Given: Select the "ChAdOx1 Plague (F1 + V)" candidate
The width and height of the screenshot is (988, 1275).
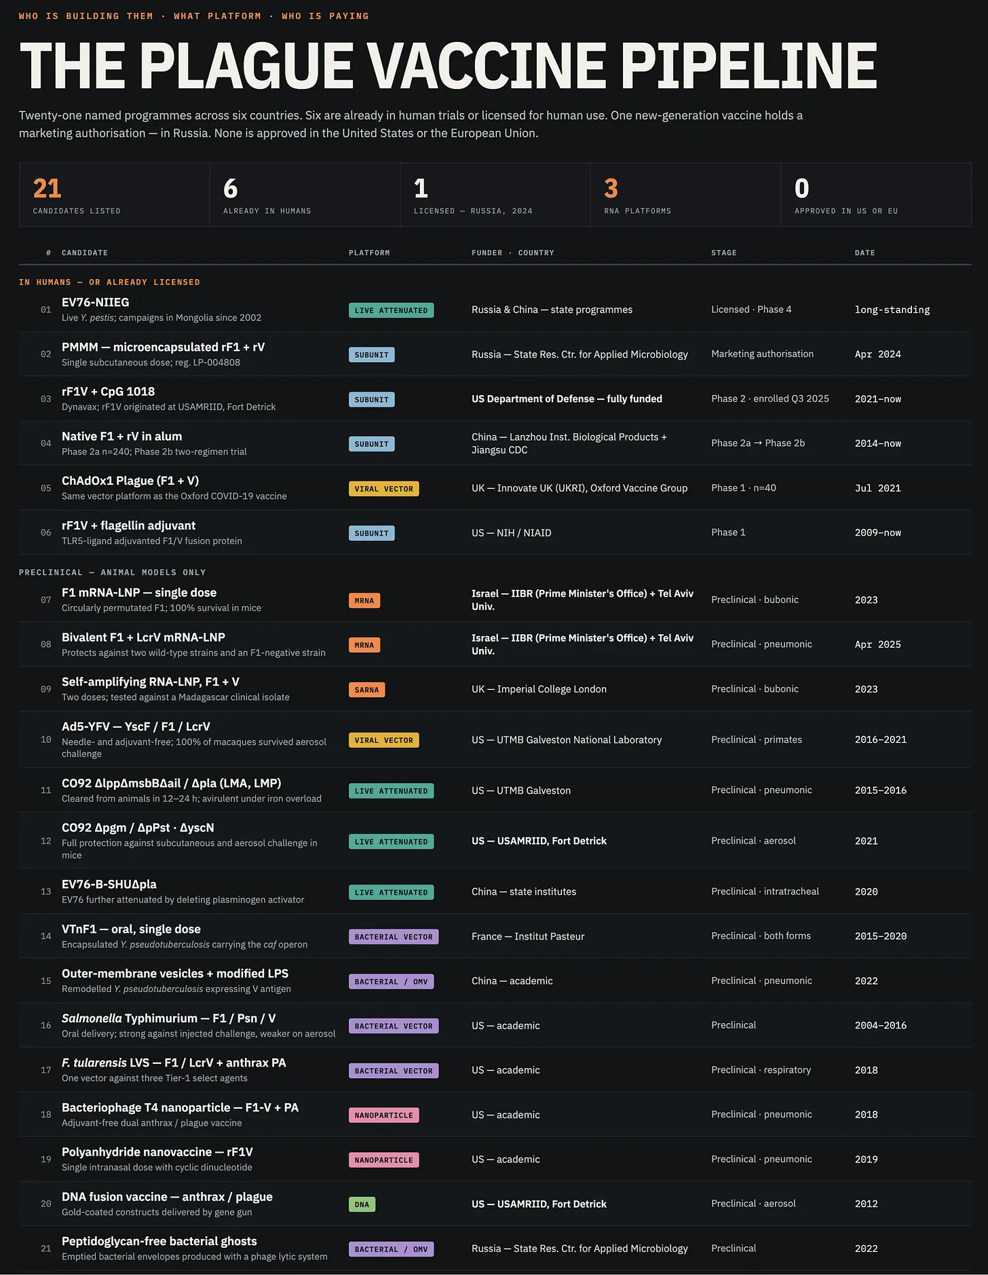Looking at the screenshot, I should 130,481.
